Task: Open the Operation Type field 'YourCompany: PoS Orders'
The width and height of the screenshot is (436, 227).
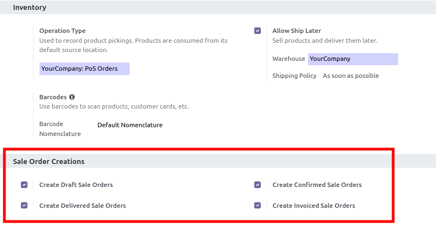Action: (x=84, y=69)
